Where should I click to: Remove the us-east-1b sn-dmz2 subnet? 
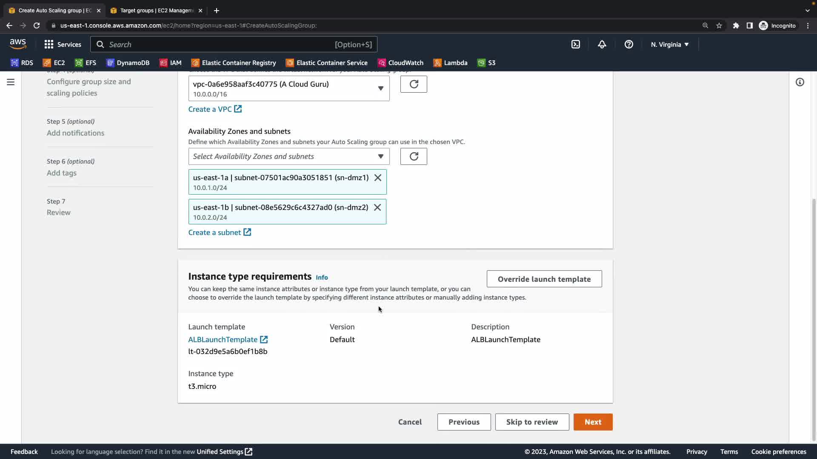point(377,207)
